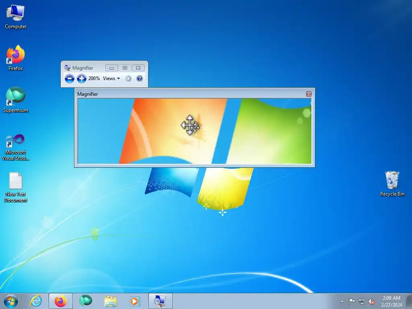
Task: Open Action Center flag tray icon
Action: point(352,301)
